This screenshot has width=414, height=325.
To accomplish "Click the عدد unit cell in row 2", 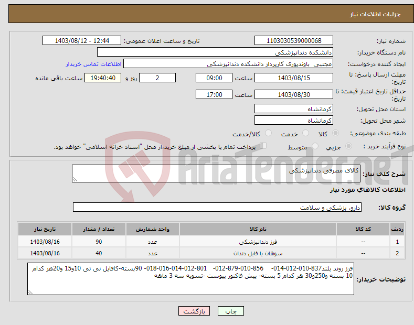I will (x=153, y=253).
